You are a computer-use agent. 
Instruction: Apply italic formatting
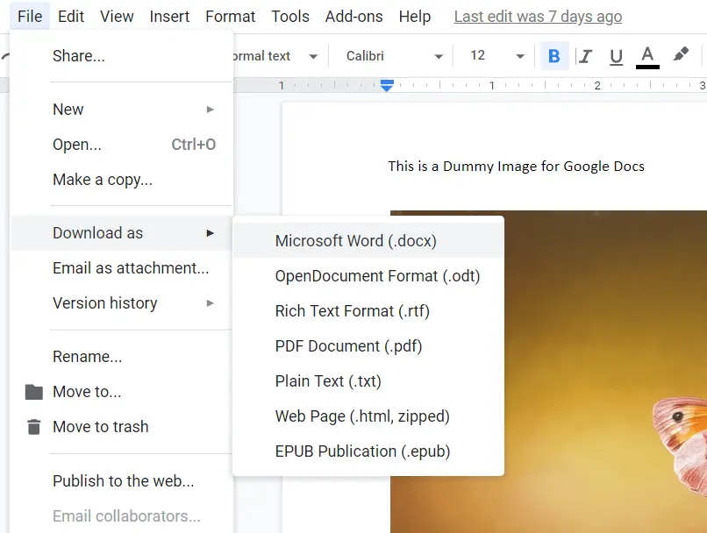(585, 55)
